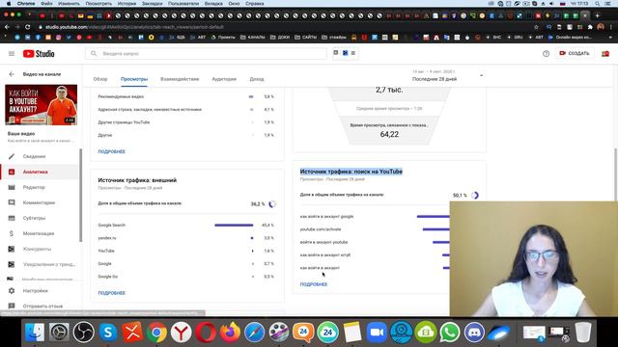Screen dimensions: 618x347
Task: Open Finder from the dock
Action: click(35, 332)
